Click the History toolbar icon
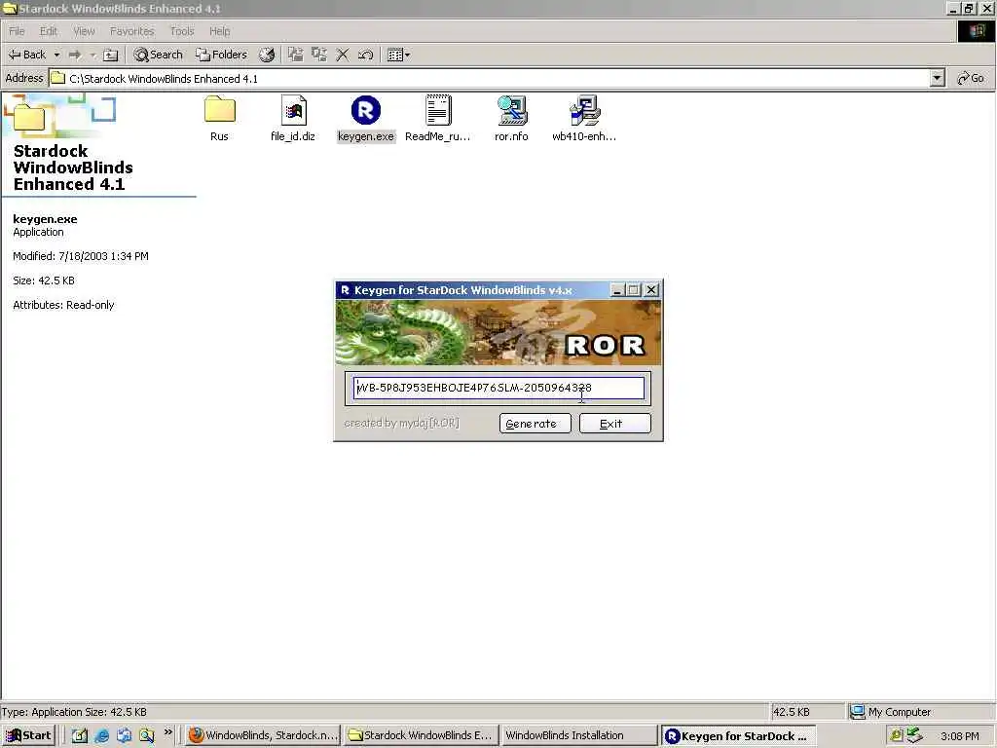Screen dimensions: 997x748 click(x=267, y=55)
